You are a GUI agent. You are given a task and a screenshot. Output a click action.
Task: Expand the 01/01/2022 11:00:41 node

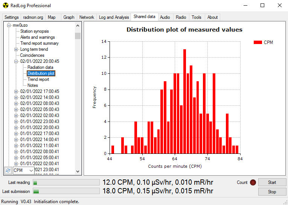(x=16, y=146)
